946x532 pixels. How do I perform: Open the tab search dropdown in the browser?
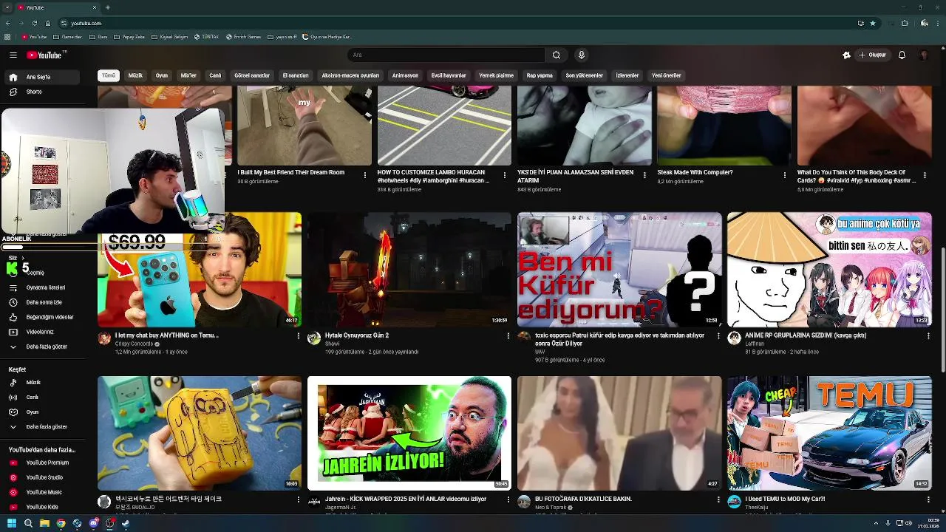(x=7, y=7)
